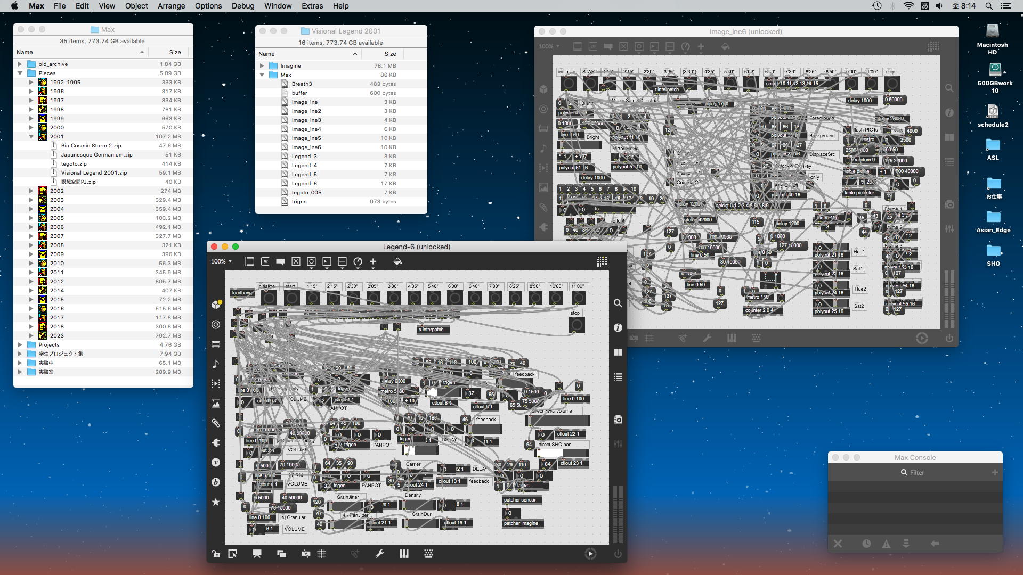Open the Arrange menu
The width and height of the screenshot is (1023, 575).
point(171,6)
